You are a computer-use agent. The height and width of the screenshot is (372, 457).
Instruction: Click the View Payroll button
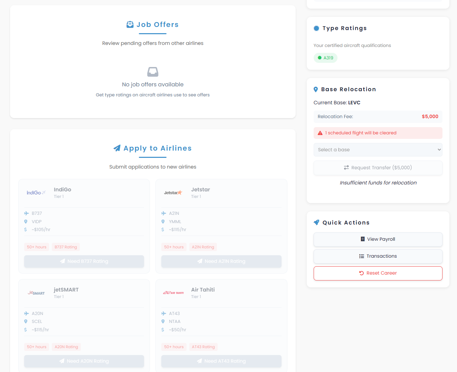pos(378,239)
